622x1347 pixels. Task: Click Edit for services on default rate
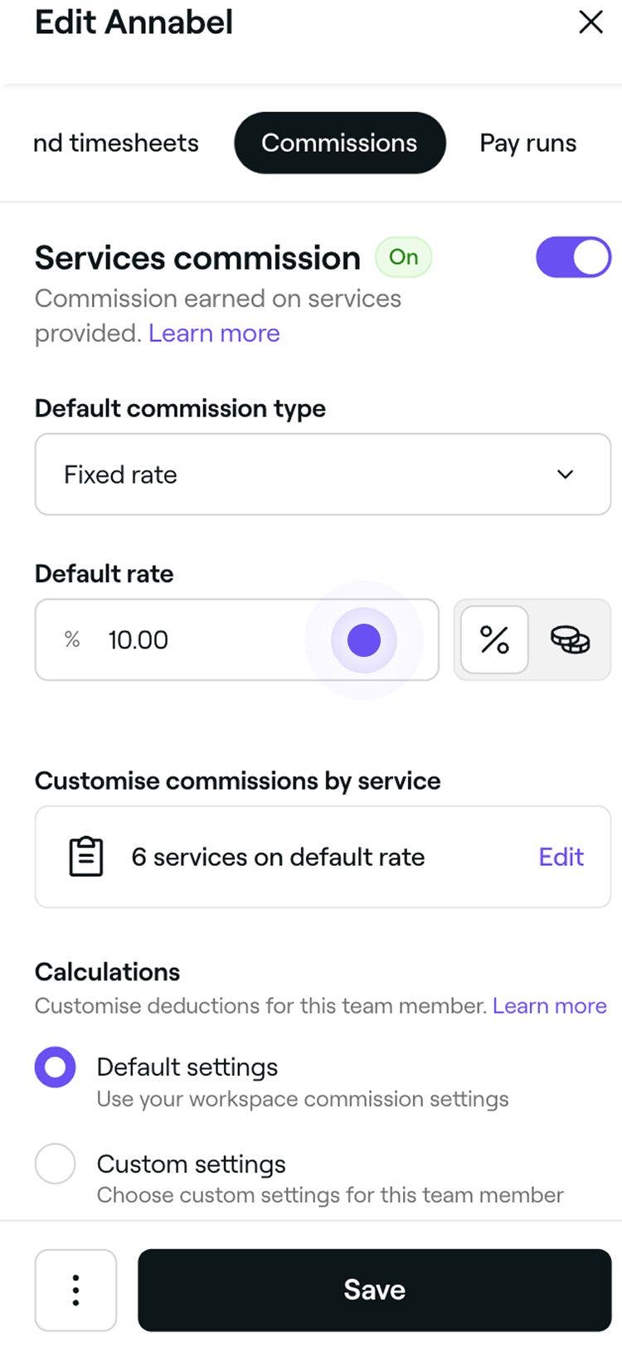click(561, 857)
